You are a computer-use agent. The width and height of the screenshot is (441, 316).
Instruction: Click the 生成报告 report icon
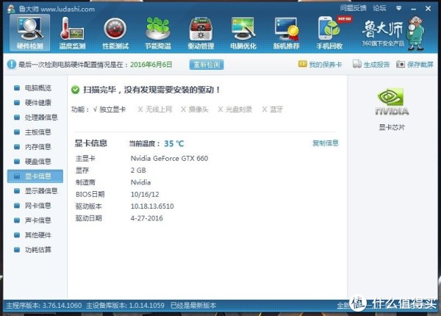[357, 64]
